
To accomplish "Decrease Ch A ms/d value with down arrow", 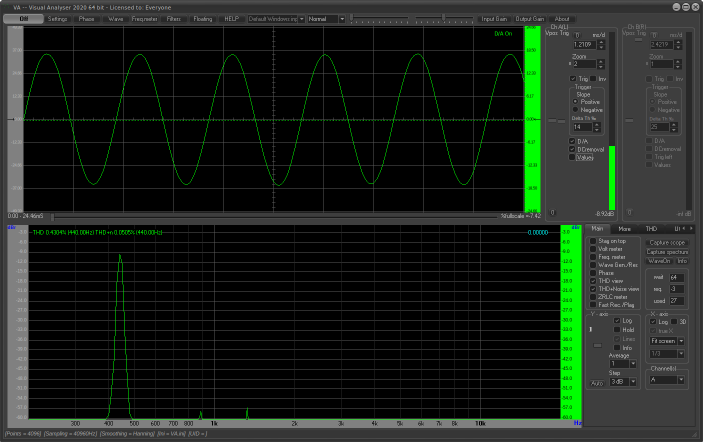I will click(601, 47).
